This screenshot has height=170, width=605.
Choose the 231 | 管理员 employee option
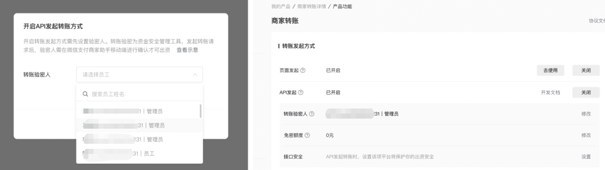point(138,140)
